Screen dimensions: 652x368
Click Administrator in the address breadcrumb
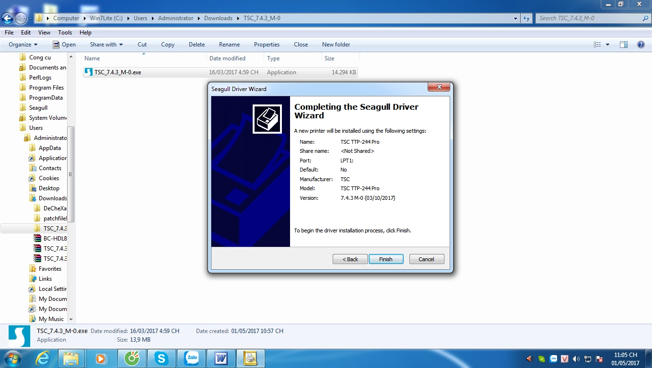(176, 18)
